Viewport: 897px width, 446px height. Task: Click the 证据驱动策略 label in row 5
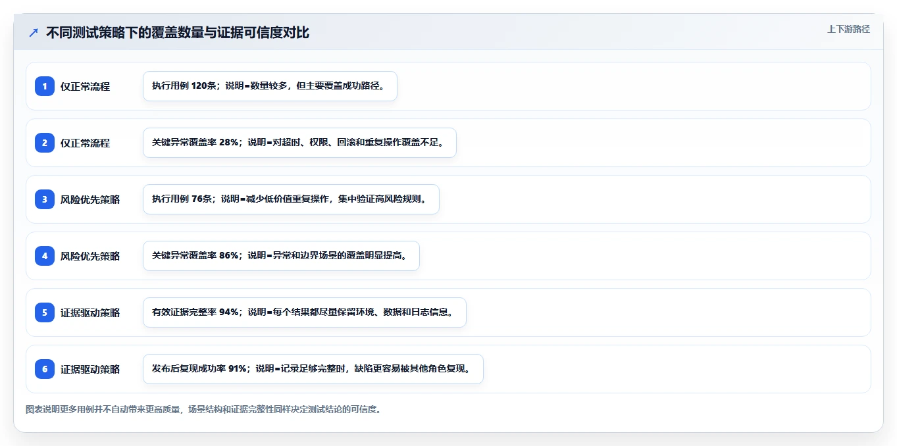90,312
